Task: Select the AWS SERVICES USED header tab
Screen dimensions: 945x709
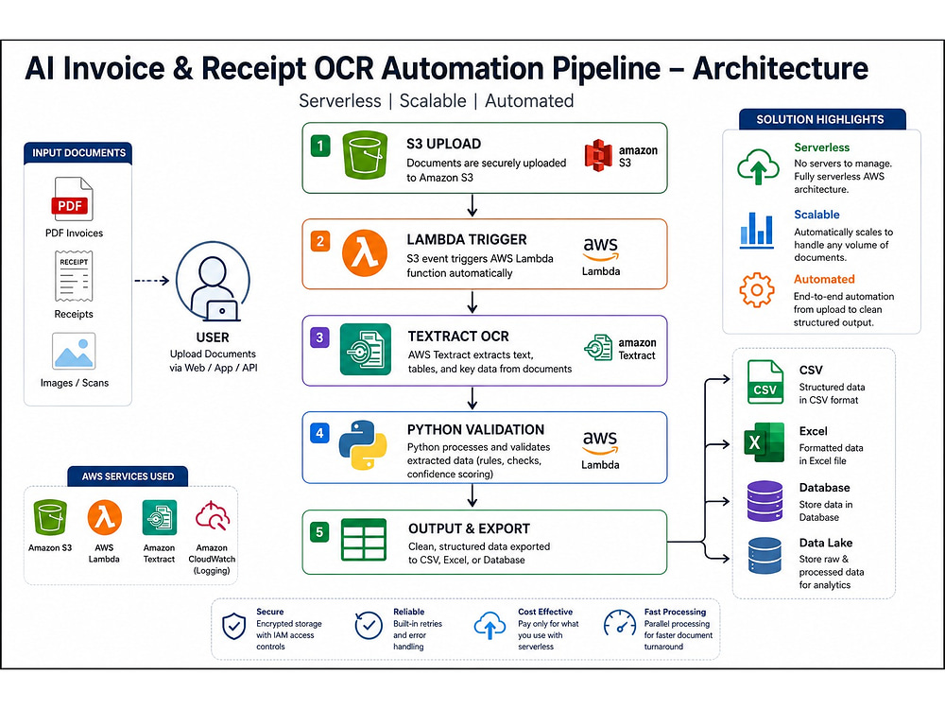Action: pos(128,476)
